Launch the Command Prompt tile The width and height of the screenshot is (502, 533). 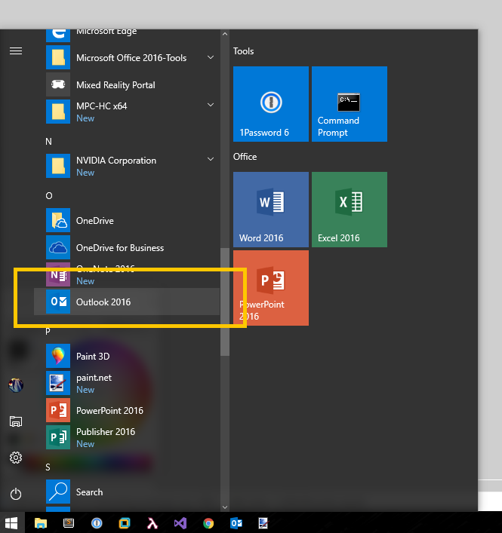350,104
